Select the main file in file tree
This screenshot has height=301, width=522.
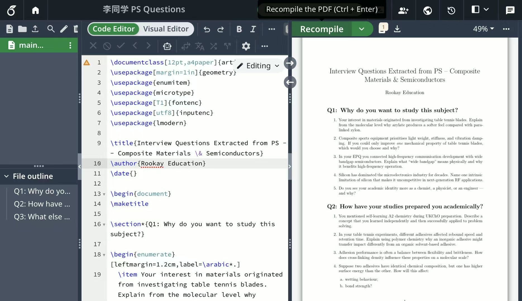(31, 45)
